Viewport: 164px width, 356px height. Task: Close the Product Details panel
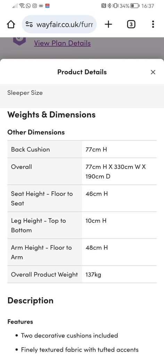(x=153, y=72)
